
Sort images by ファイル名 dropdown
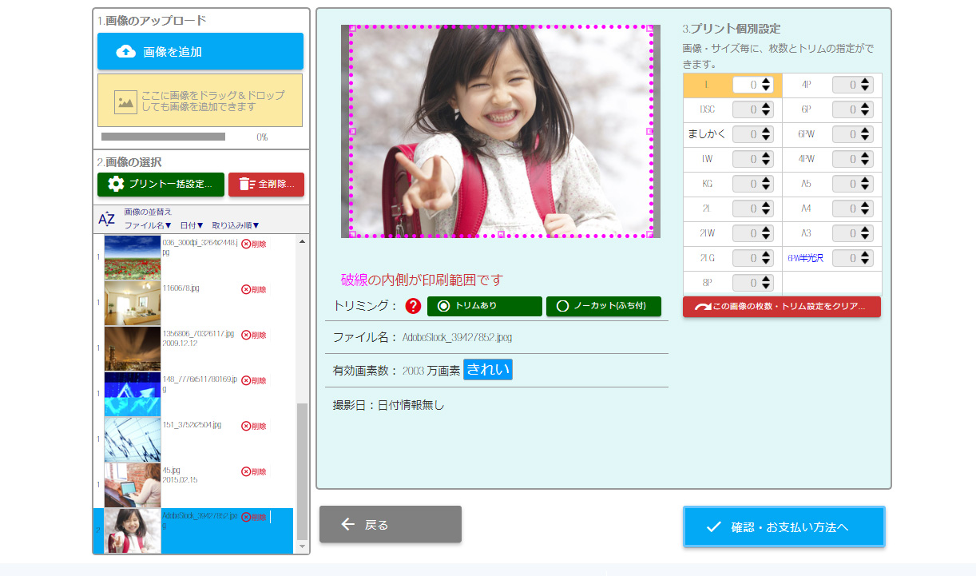coord(148,226)
